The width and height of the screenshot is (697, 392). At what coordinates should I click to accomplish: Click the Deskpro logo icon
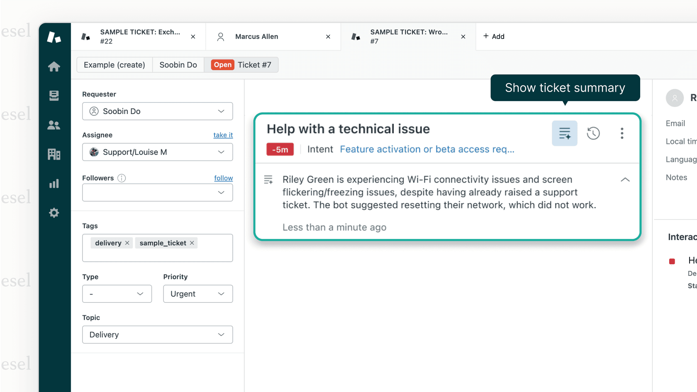click(54, 36)
